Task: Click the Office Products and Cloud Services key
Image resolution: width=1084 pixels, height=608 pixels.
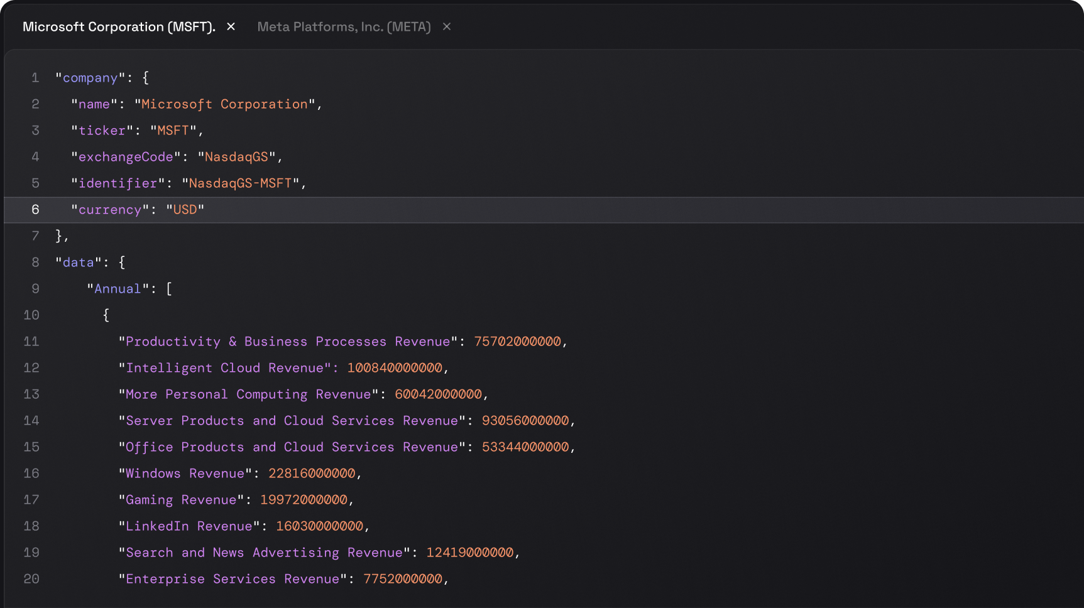Action: (x=292, y=447)
